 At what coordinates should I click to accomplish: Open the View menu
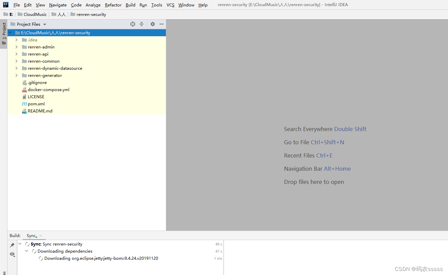coord(40,5)
